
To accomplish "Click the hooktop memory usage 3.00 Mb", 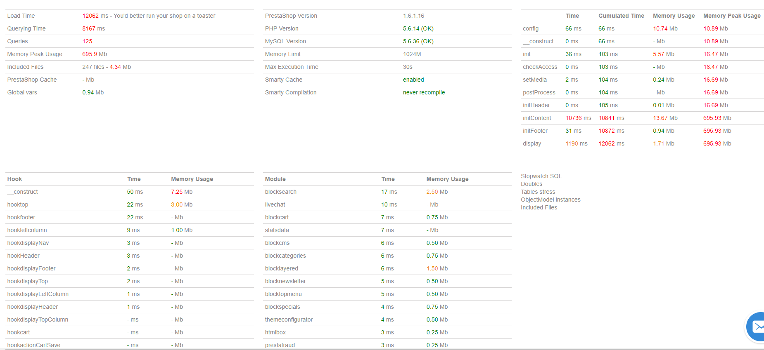I will click(x=182, y=204).
